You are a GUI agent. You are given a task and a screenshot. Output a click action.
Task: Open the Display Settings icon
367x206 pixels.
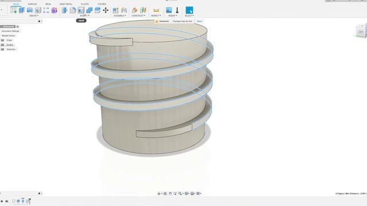pos(186,193)
